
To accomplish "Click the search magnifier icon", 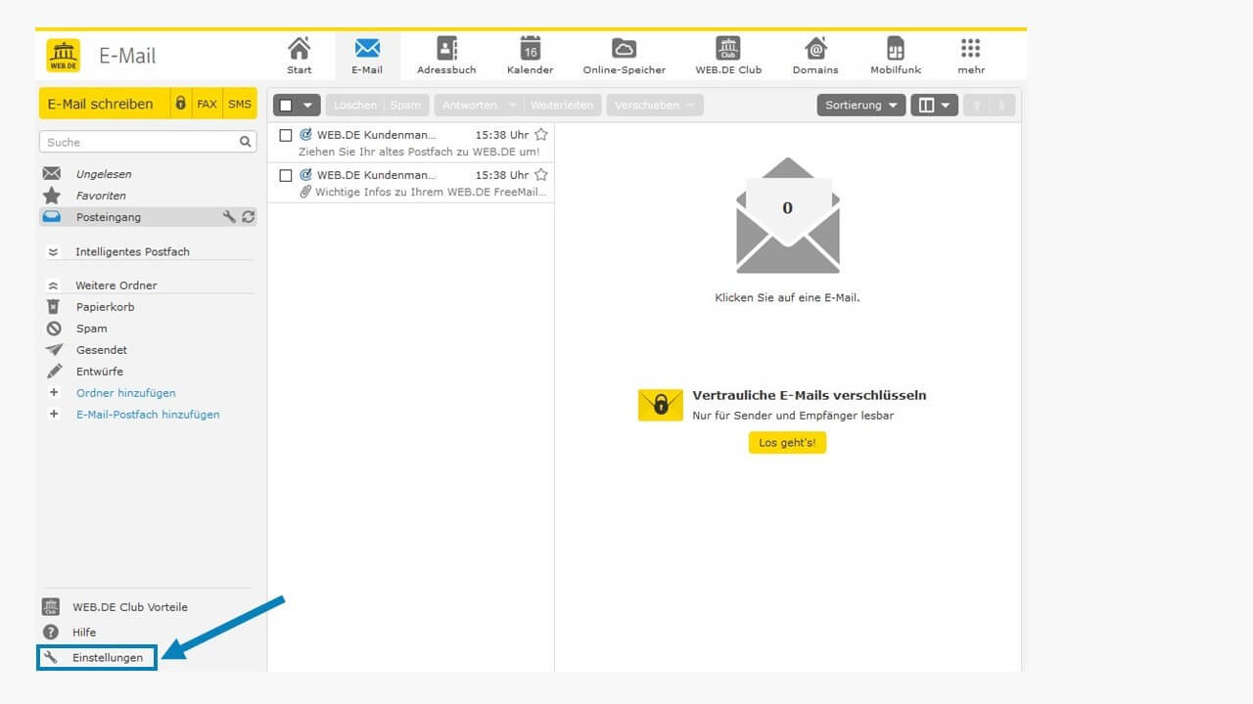I will point(246,142).
